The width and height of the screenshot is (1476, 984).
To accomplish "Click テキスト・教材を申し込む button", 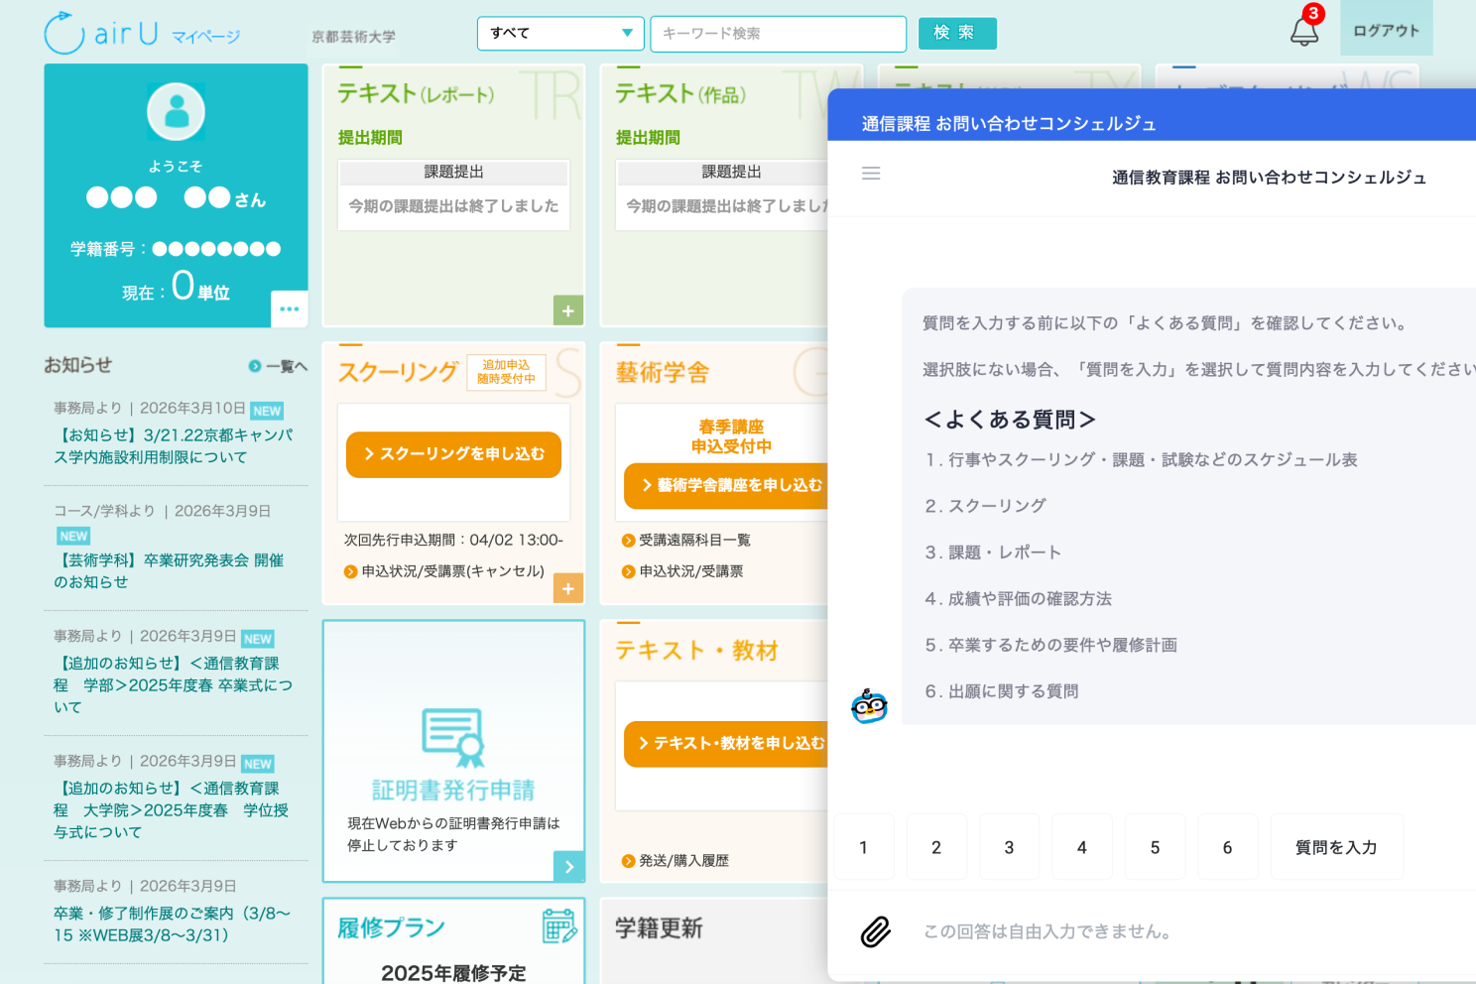I will point(726,744).
